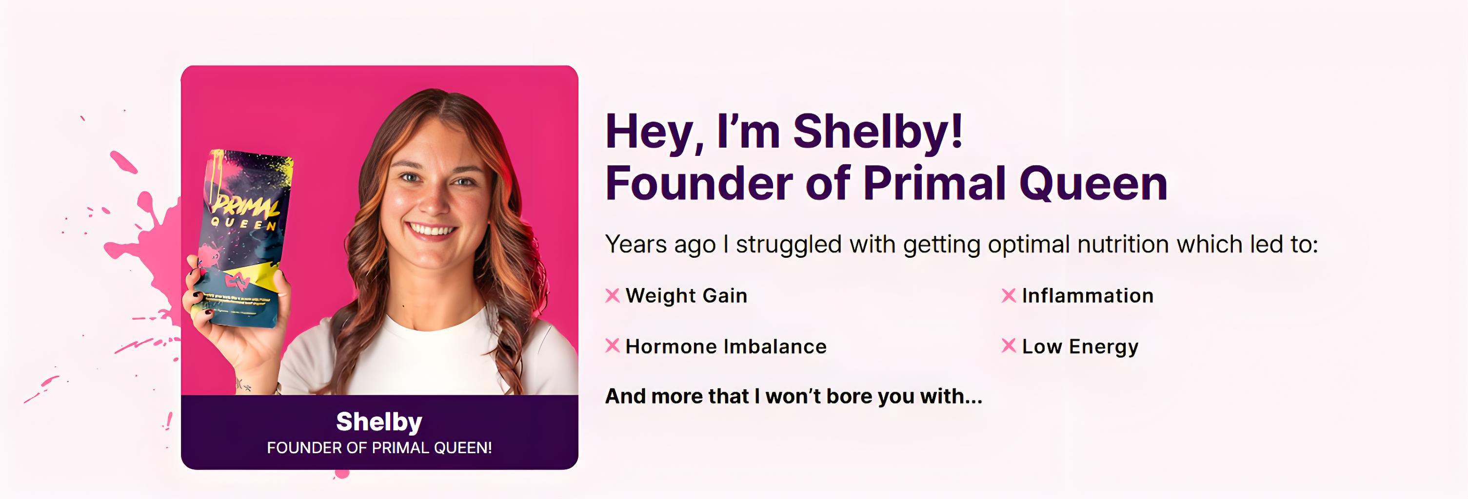Click the purple caption banner under photo
The image size is (1468, 499).
pyautogui.click(x=513, y=433)
